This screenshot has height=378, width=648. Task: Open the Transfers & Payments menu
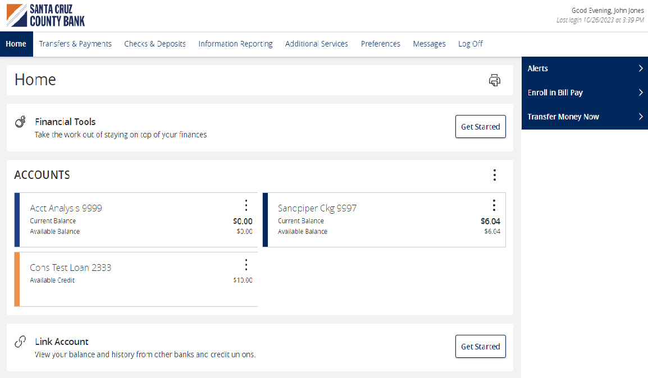(75, 43)
